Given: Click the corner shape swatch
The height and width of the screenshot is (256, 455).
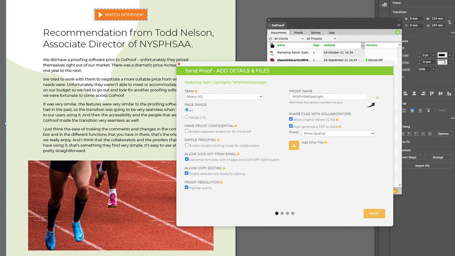Looking at the screenshot, I should coord(442,62).
